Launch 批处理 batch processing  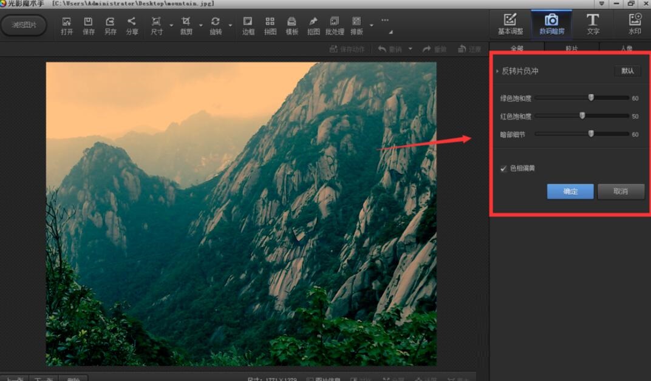point(335,25)
